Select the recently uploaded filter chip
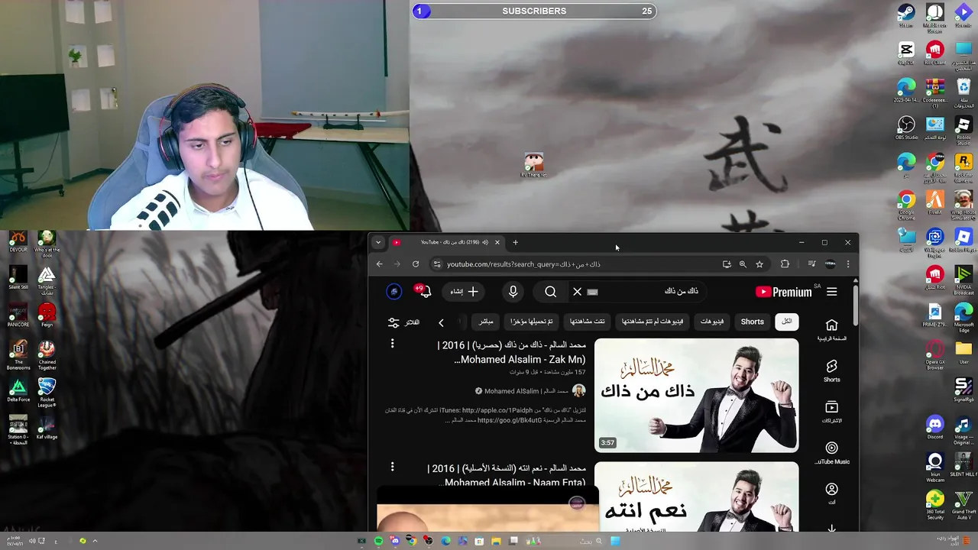The image size is (978, 550). pyautogui.click(x=532, y=322)
